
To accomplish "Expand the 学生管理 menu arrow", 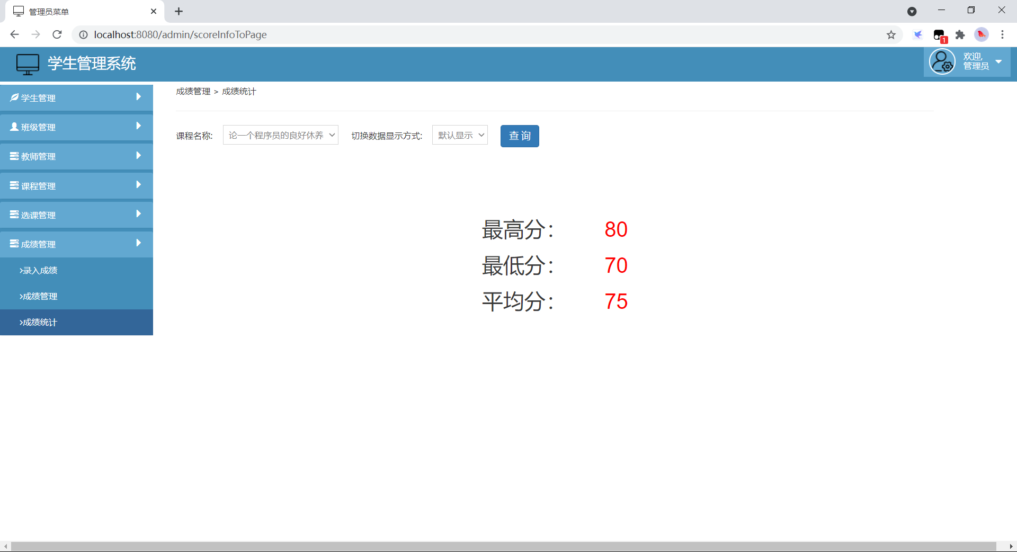I will coord(138,97).
